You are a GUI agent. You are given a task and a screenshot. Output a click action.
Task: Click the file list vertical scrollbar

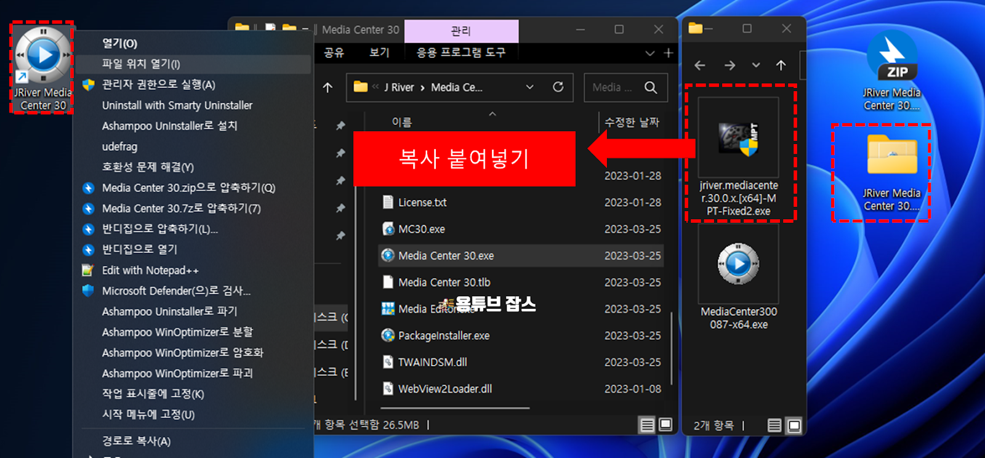(x=670, y=348)
